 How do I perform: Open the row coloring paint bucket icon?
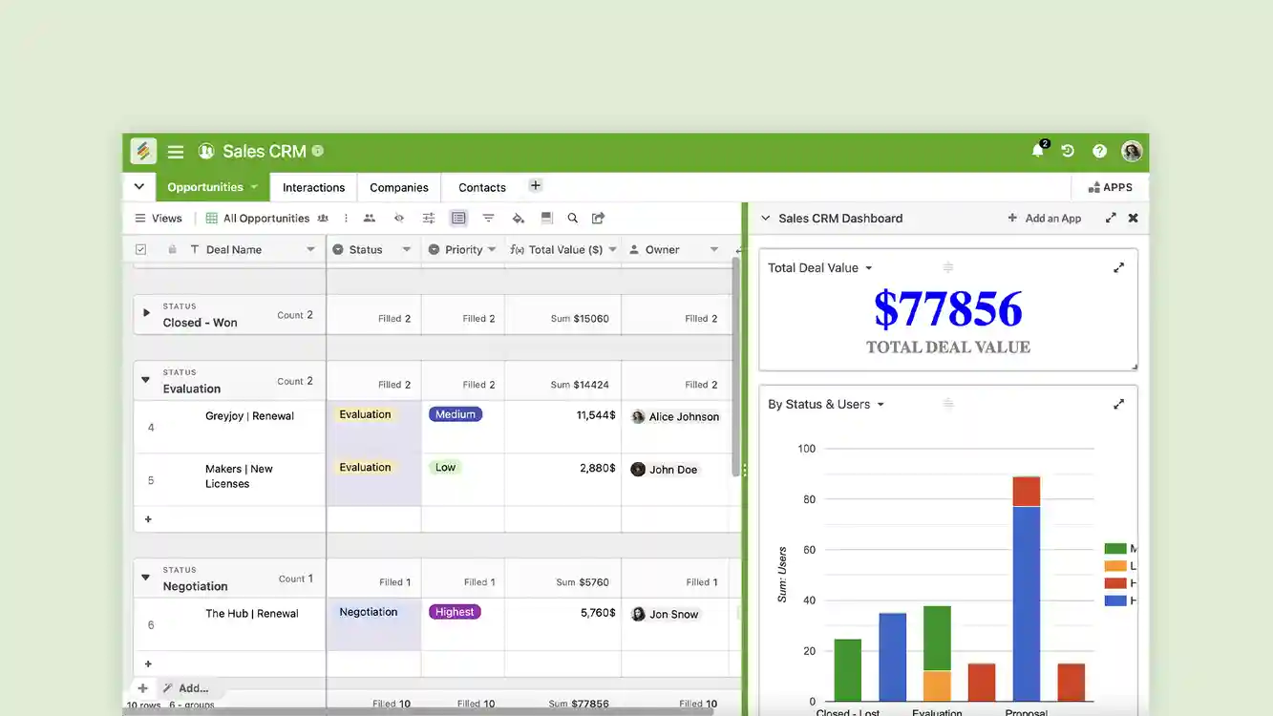(x=518, y=218)
